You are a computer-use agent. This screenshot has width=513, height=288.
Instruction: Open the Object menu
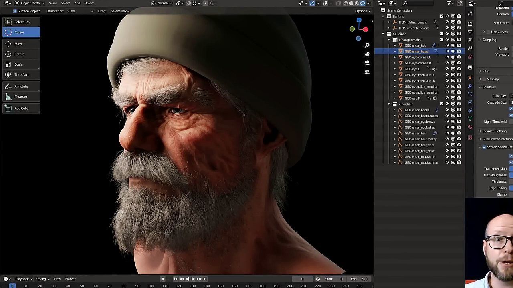pos(89,3)
